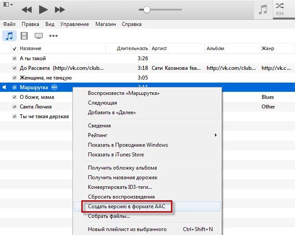The height and width of the screenshot is (235, 295).
Task: Open the Music library icon
Action: 9,36
